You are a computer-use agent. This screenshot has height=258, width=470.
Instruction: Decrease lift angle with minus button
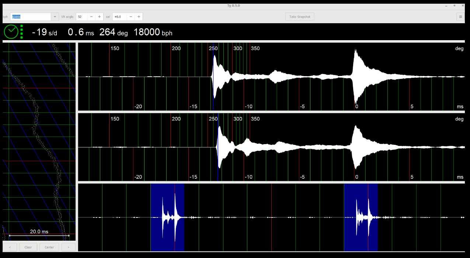(x=91, y=17)
